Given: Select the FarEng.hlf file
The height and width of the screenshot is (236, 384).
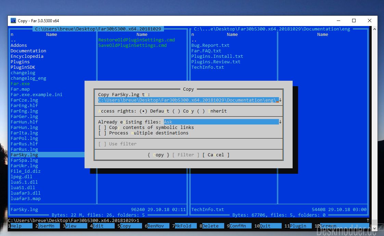Looking at the screenshot, I should [x=24, y=105].
